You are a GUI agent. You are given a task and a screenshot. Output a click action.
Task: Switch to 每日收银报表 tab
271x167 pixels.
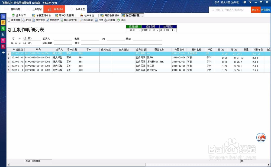[x=110, y=15]
